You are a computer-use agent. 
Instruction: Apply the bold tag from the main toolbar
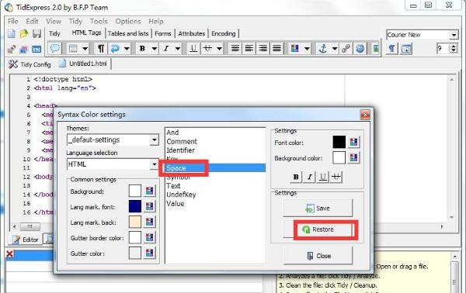tap(143, 48)
